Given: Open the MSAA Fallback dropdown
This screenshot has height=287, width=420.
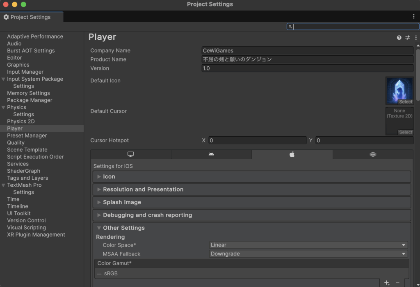Looking at the screenshot, I should [308, 254].
